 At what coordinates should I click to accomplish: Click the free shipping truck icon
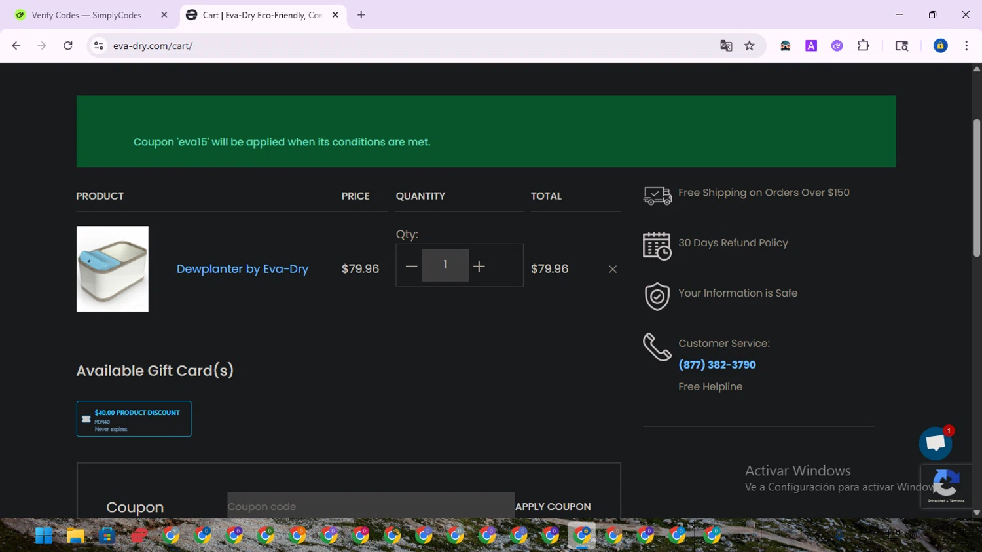pos(657,195)
